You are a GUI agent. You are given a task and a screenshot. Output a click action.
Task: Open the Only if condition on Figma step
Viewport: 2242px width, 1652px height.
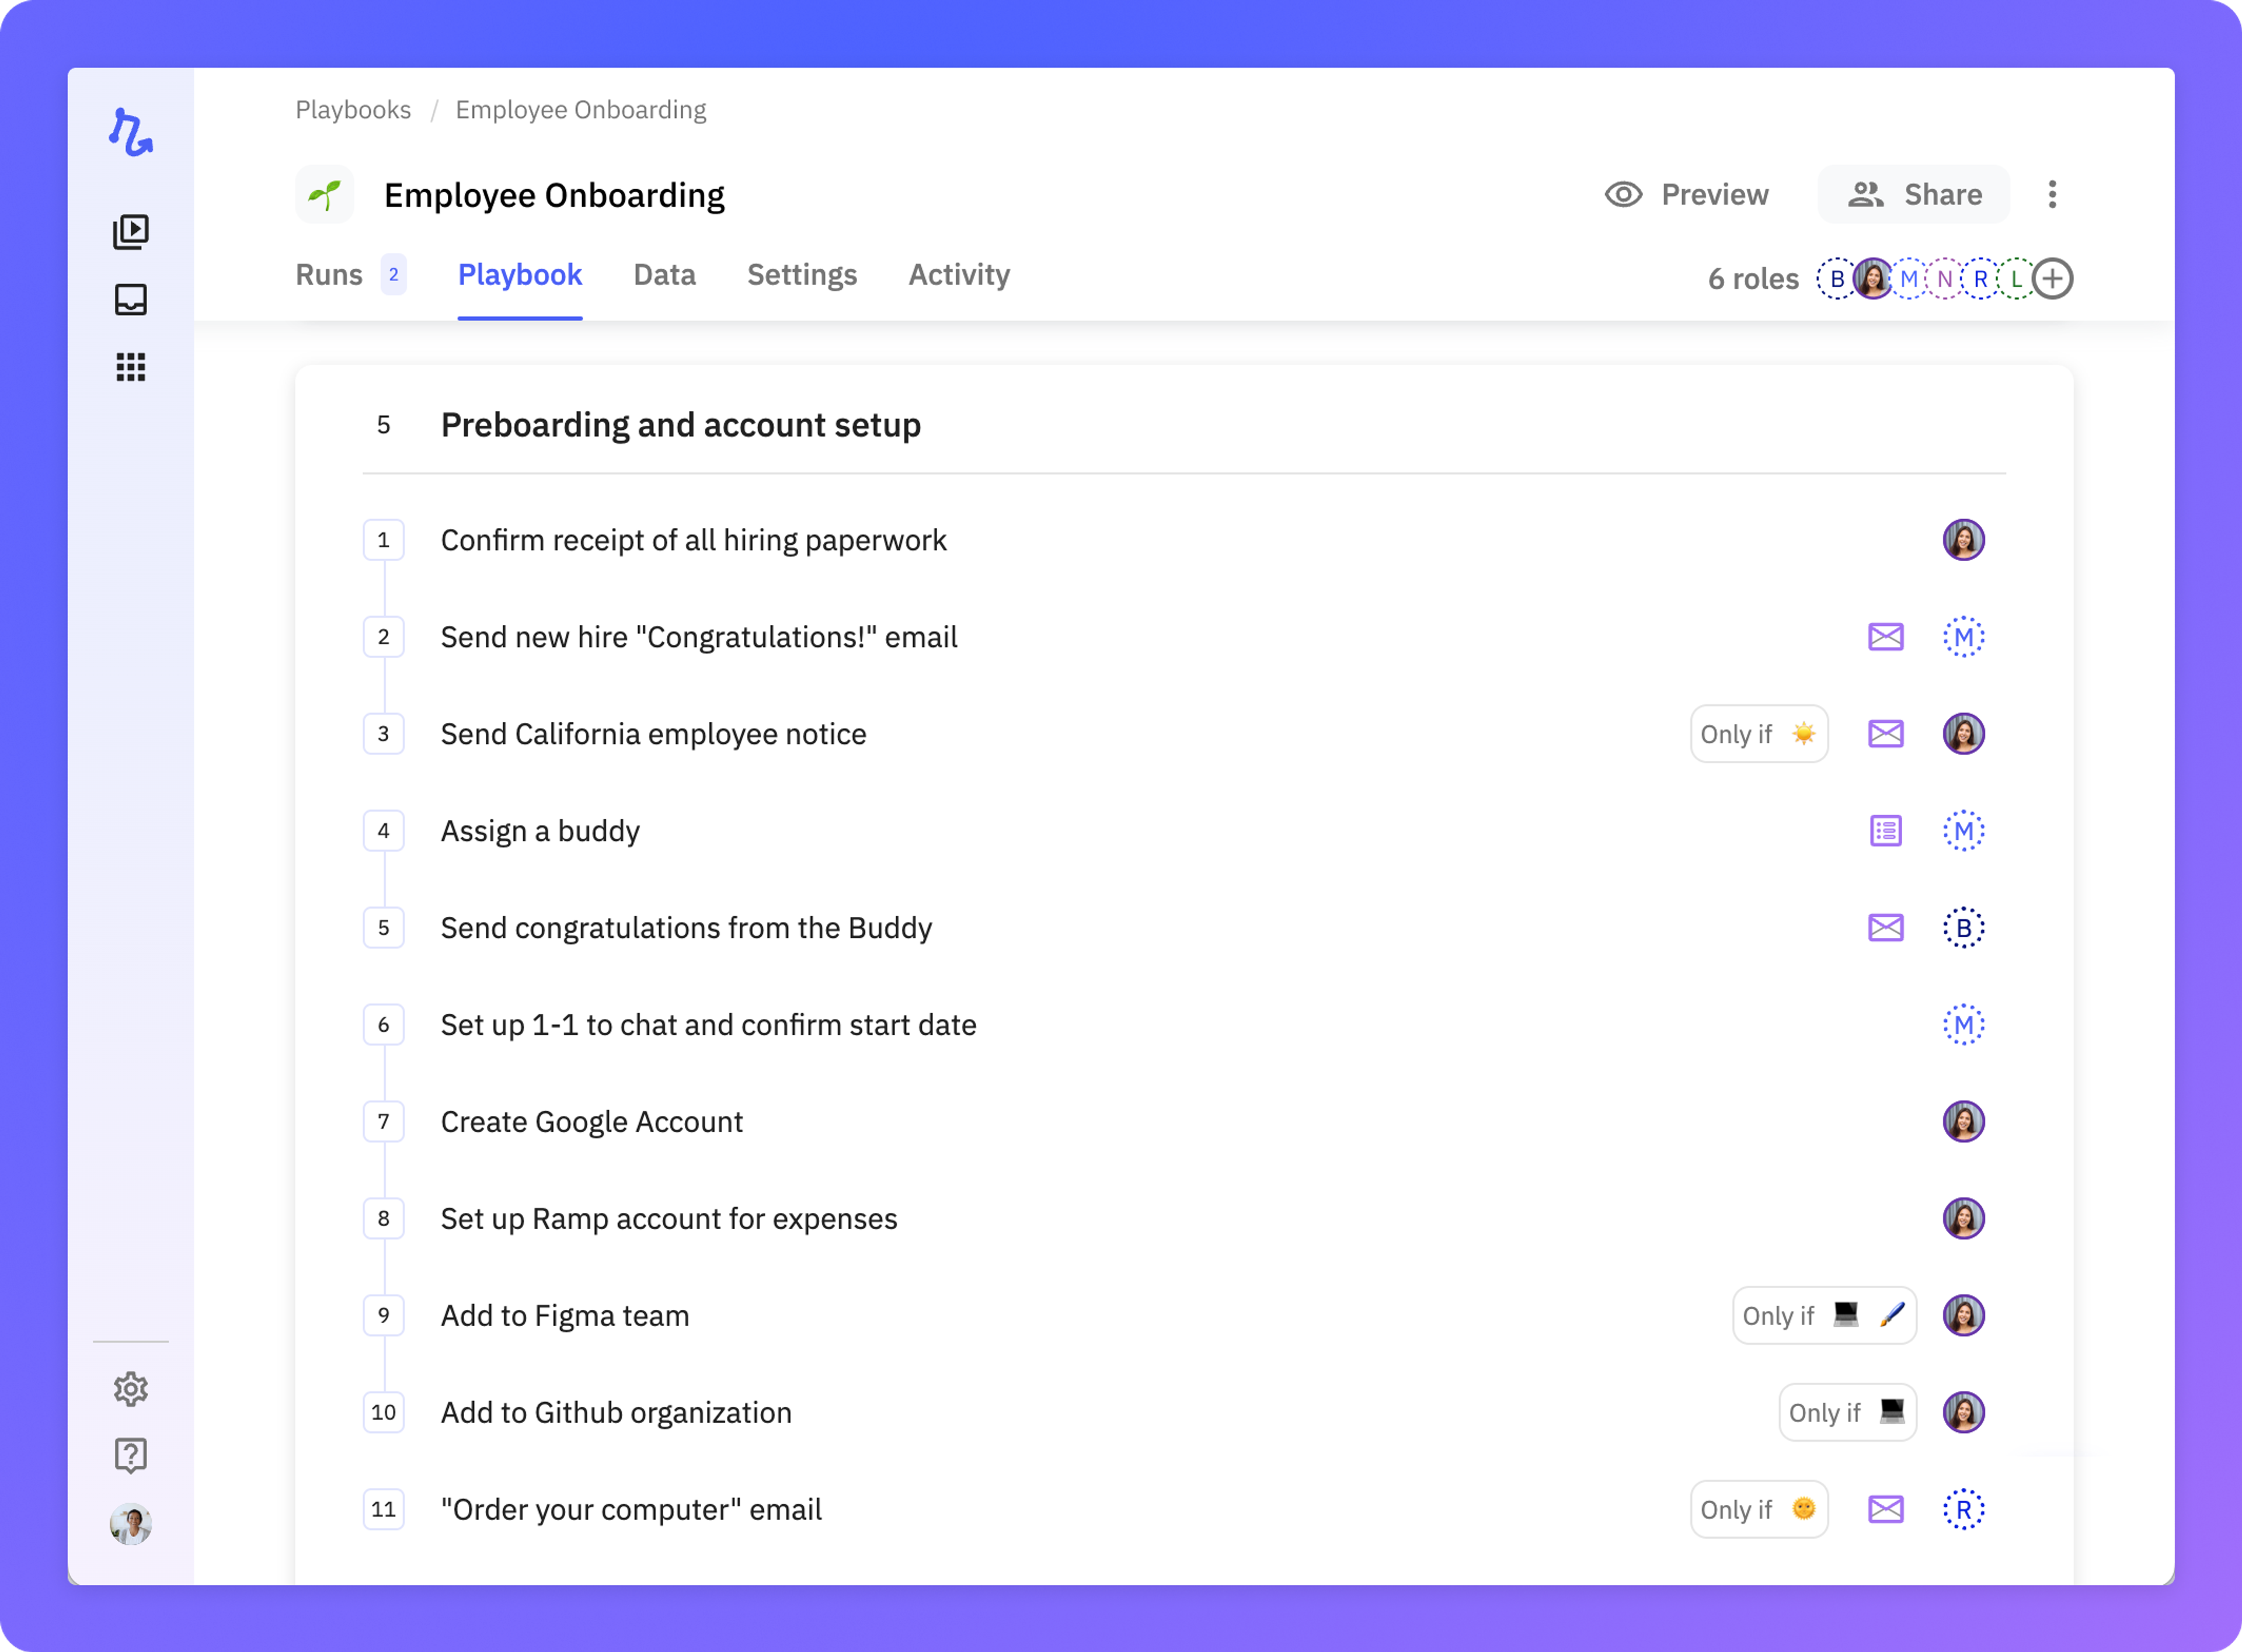1823,1316
